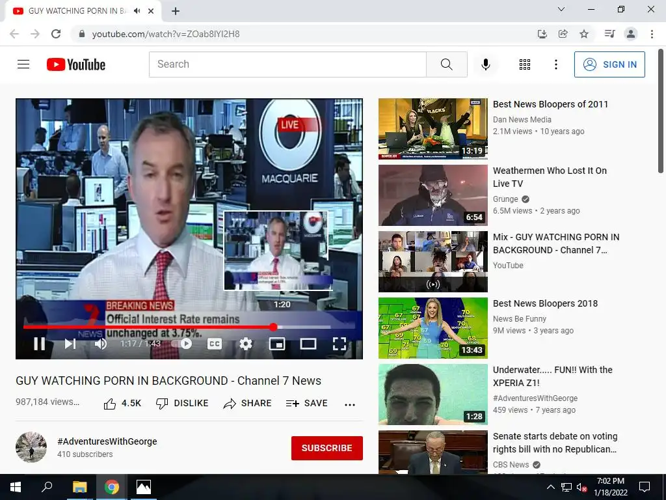Open the Photos app on the taskbar
Screen dimensions: 666x500
[x=143, y=487]
